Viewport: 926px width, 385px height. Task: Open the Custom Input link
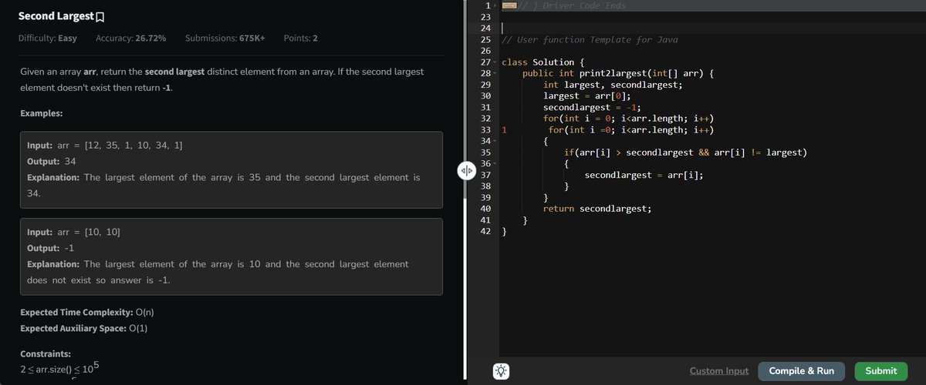point(718,371)
